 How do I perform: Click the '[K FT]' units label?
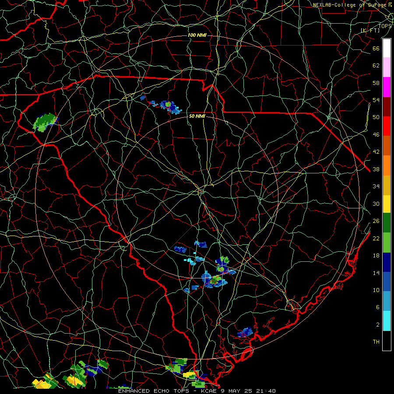pyautogui.click(x=370, y=30)
